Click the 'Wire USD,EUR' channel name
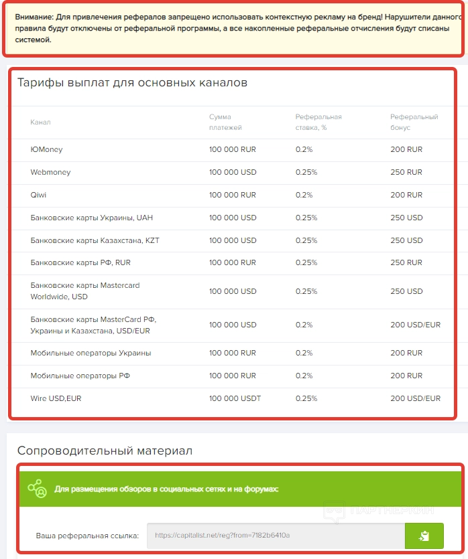Viewport: 468px width, 559px height. (56, 398)
